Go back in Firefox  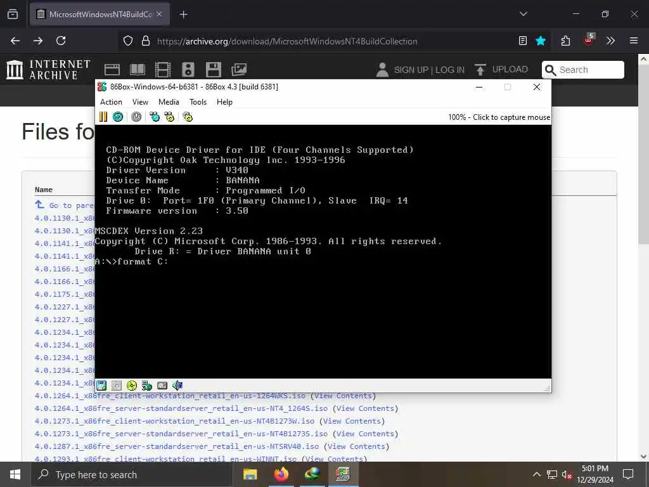pos(15,41)
